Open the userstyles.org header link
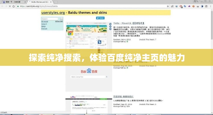 [53, 13]
